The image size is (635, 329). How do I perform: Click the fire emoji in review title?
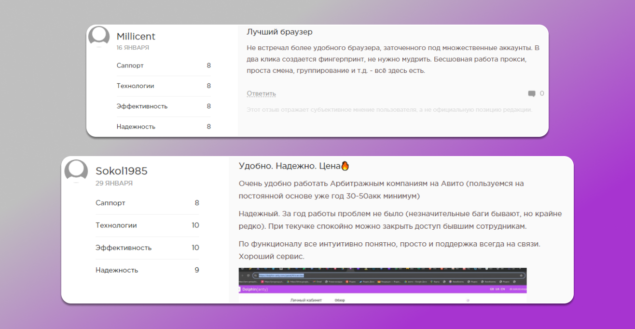(x=345, y=166)
